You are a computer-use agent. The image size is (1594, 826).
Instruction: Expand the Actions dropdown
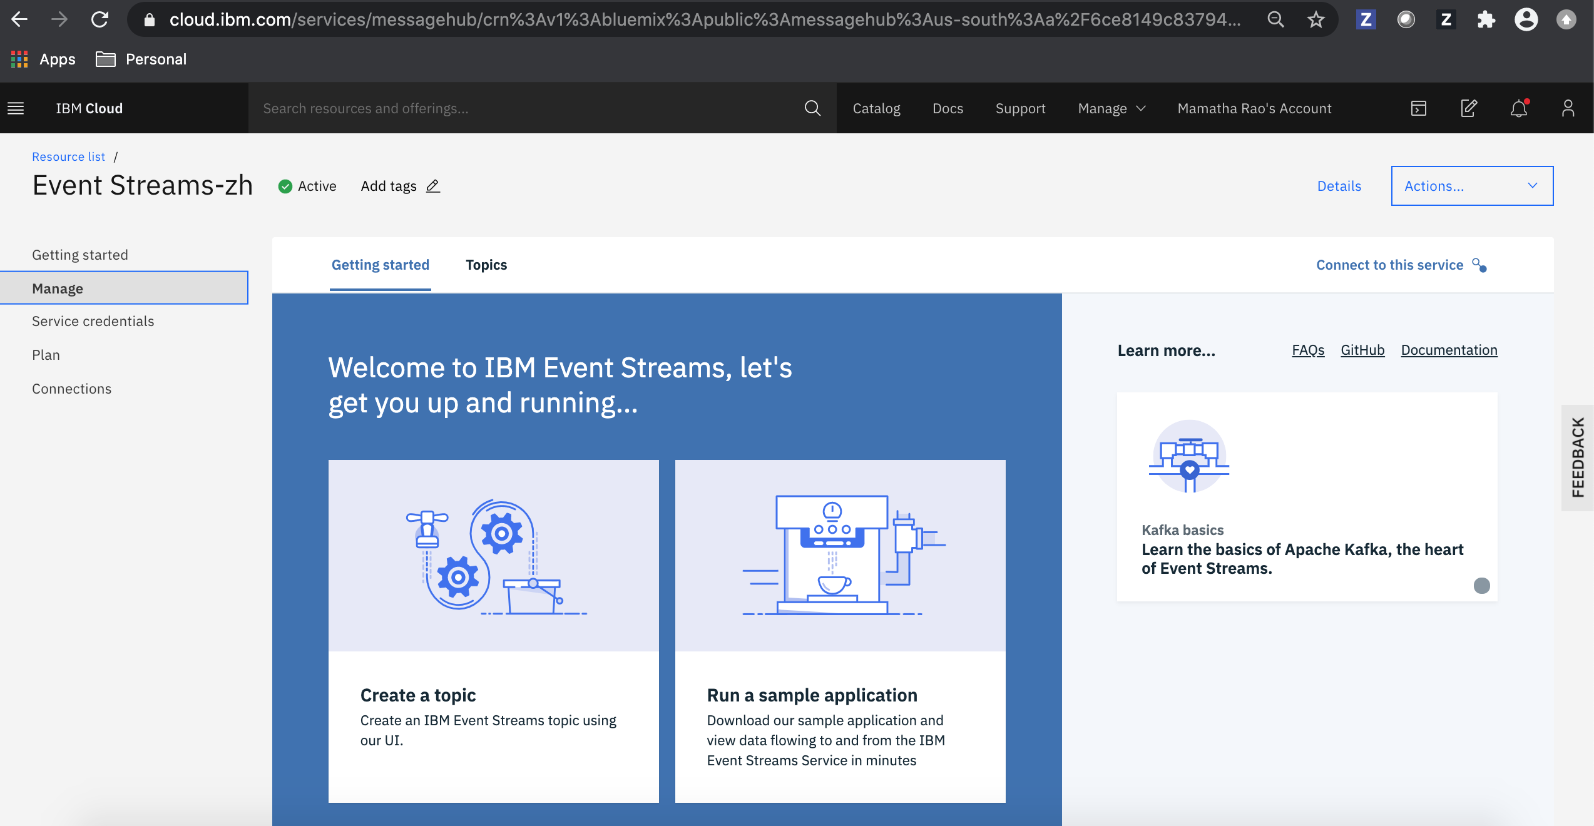[1471, 186]
